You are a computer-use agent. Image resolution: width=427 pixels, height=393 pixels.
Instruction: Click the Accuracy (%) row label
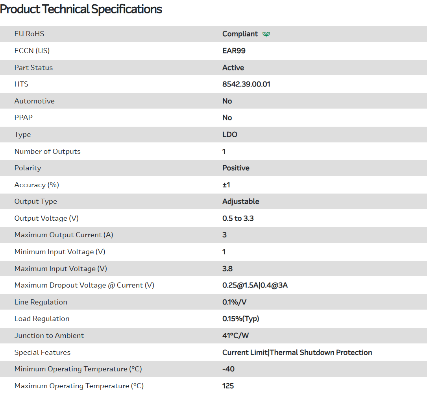(x=37, y=185)
